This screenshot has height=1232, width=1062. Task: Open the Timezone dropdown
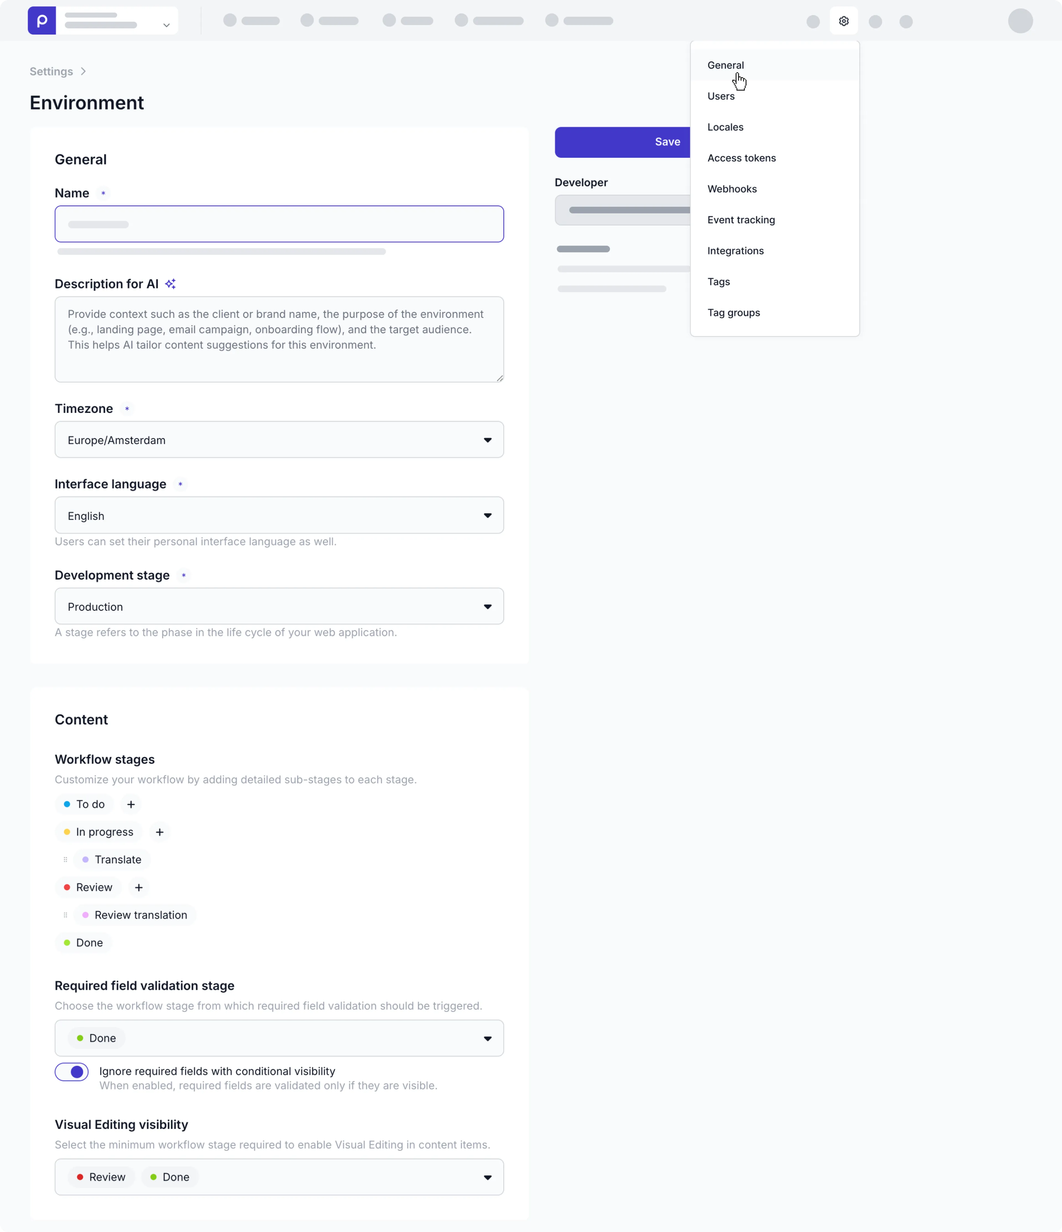(279, 440)
